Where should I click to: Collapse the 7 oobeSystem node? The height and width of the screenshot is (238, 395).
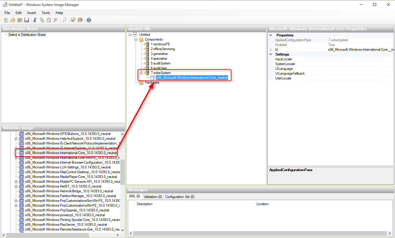pos(142,73)
